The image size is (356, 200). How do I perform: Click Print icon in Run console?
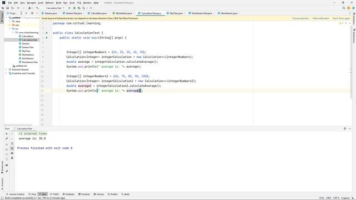12,153
